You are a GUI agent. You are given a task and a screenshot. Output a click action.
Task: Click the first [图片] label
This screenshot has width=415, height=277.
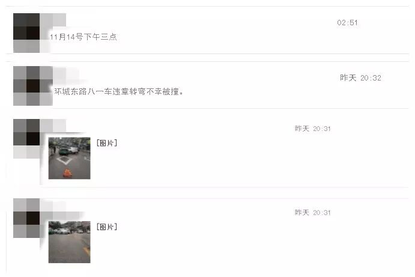pyautogui.click(x=107, y=143)
